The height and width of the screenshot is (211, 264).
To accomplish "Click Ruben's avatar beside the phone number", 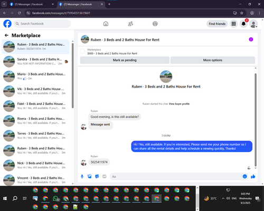I will 83,163.
